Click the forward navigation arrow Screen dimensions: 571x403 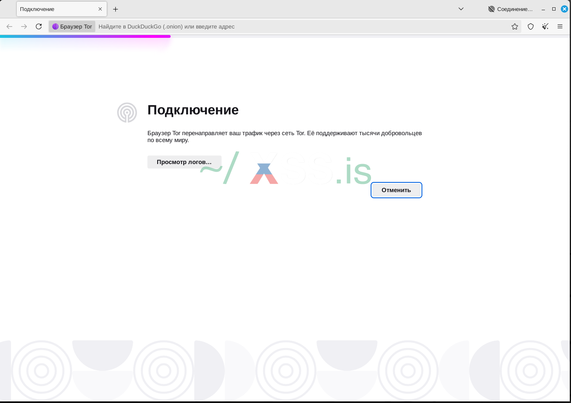[24, 26]
